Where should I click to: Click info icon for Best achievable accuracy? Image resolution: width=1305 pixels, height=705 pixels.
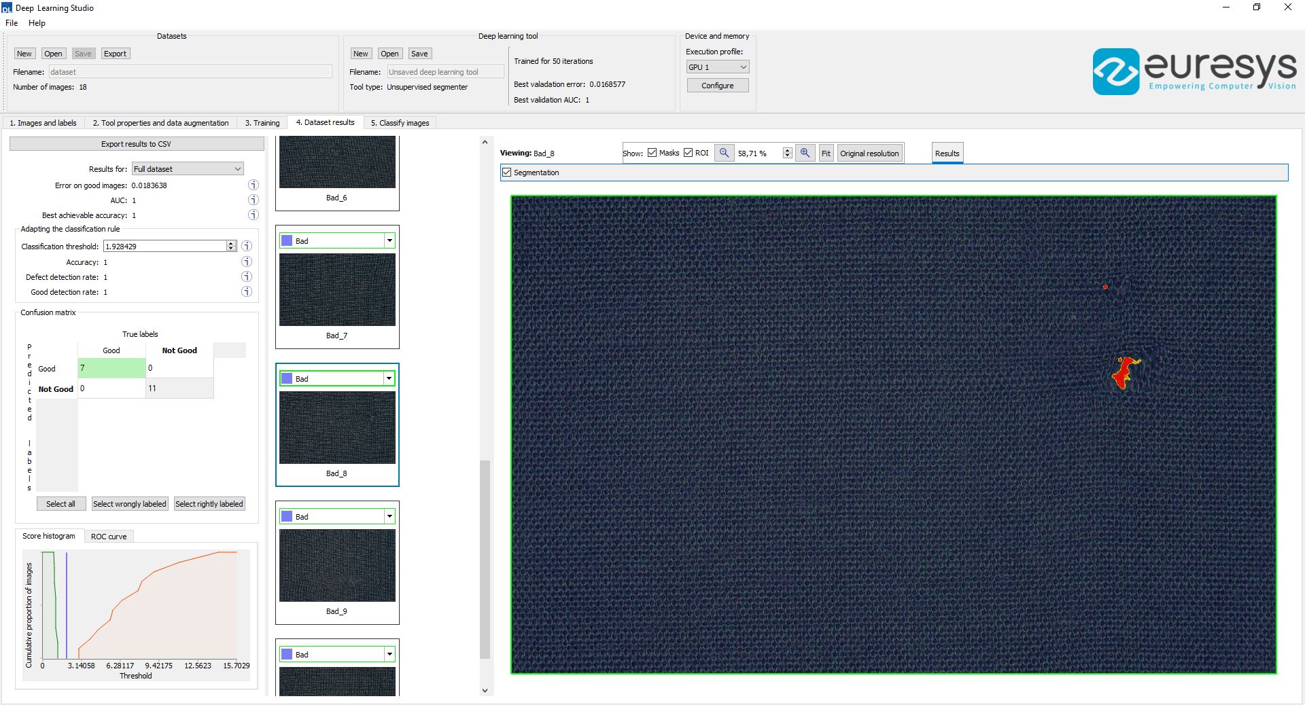click(253, 215)
